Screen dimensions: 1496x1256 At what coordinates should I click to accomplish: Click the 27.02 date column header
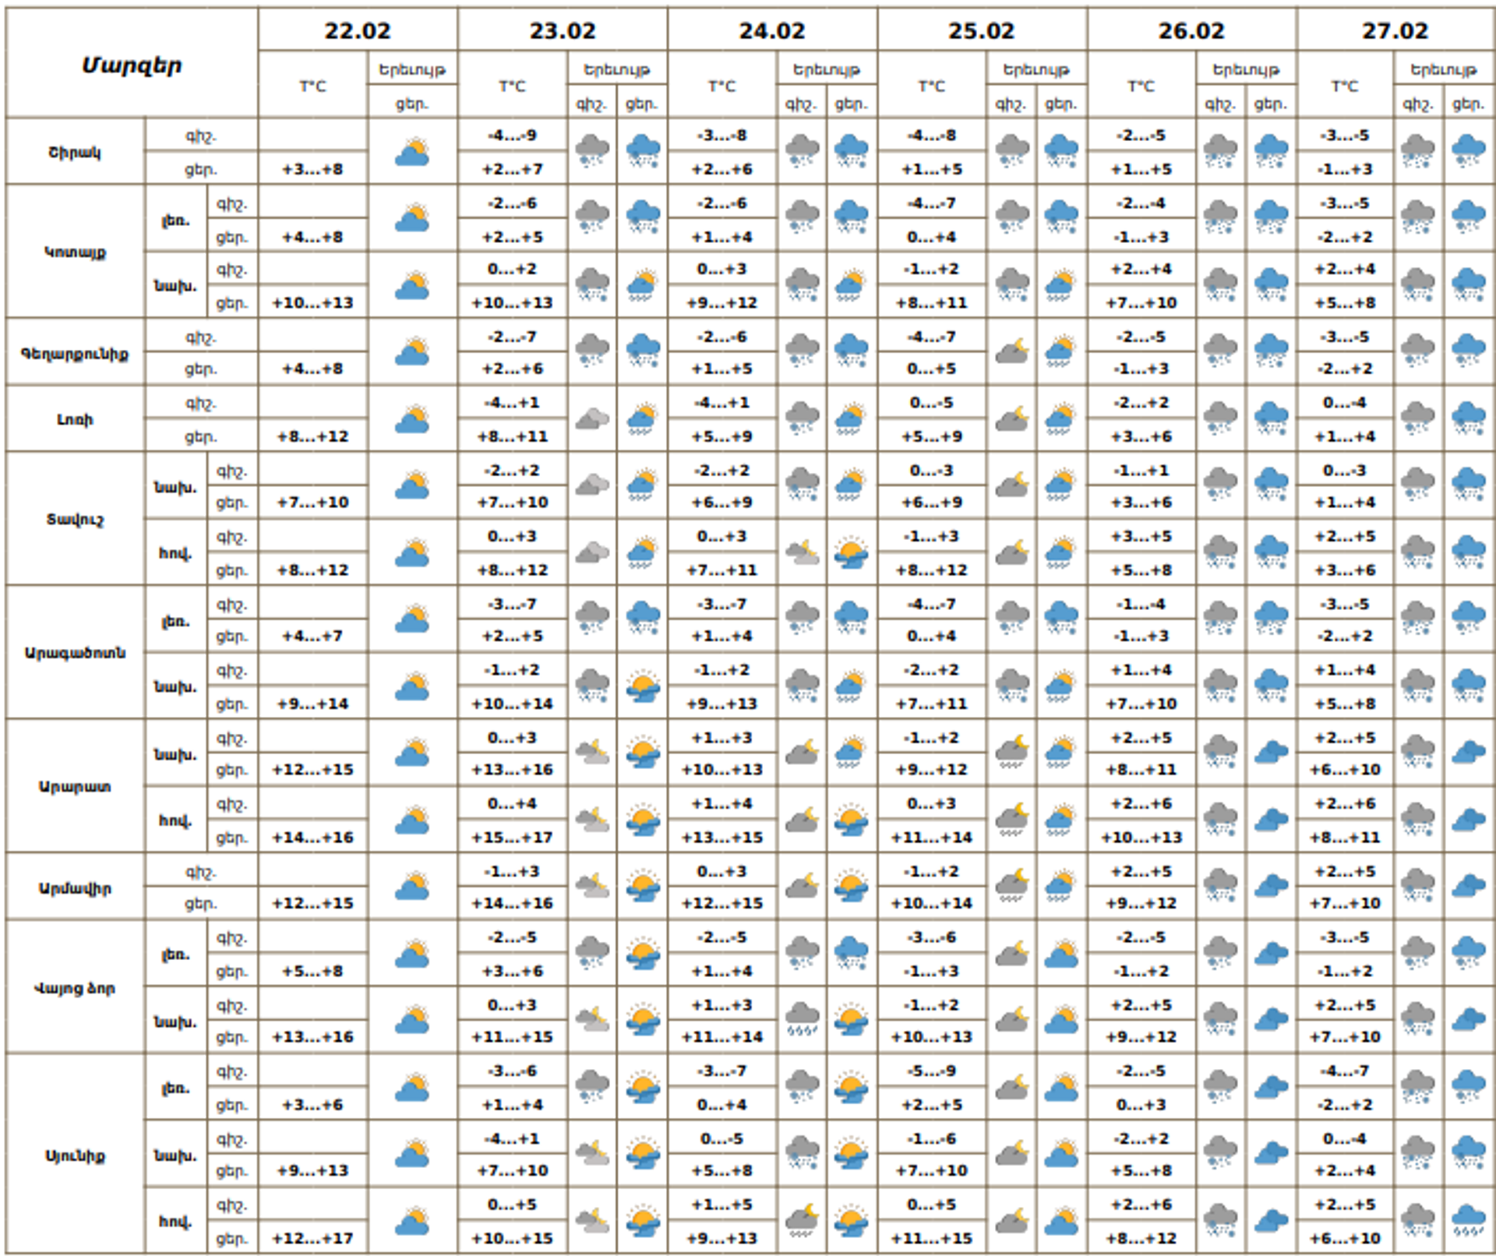tap(1395, 31)
